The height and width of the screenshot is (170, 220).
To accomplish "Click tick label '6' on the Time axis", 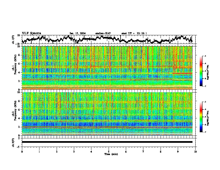I will (x=126, y=152).
